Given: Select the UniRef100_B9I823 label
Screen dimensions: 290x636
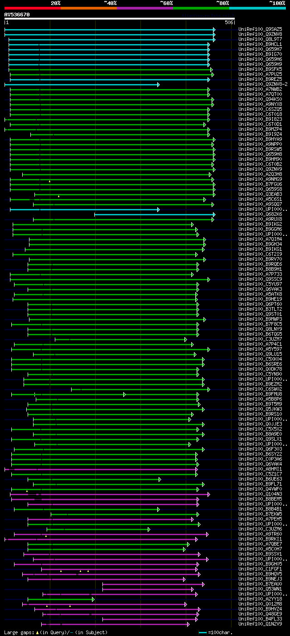Looking at the screenshot, I should 261,119.
